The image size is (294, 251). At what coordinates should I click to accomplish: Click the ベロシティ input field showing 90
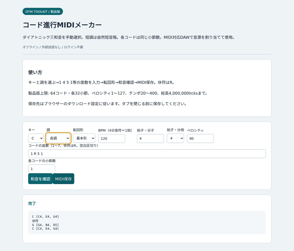pyautogui.click(x=200, y=138)
